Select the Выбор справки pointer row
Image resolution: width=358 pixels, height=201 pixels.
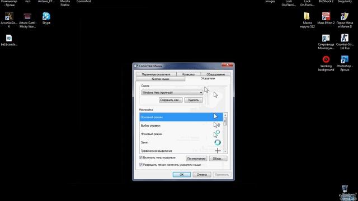pos(181,125)
